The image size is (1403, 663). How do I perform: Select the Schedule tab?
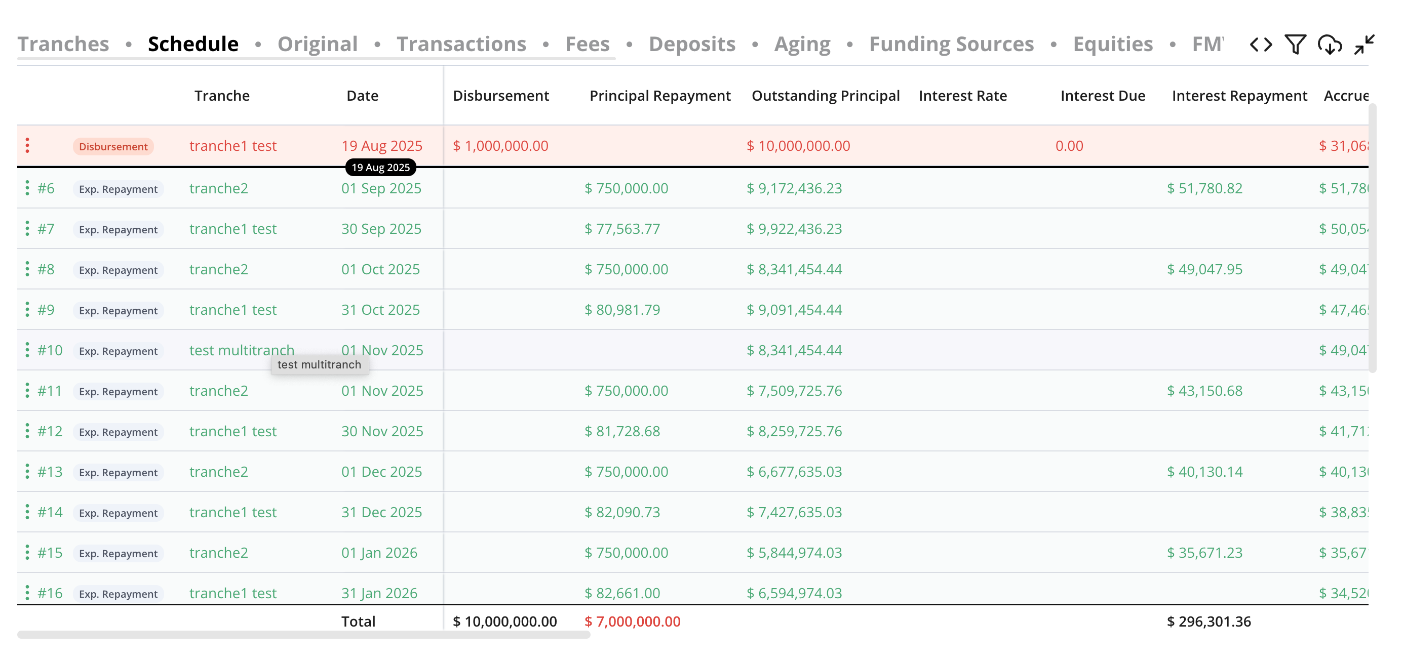pos(193,44)
